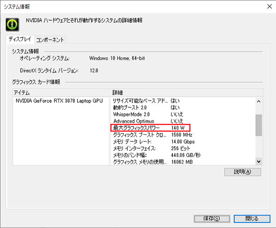Select NVIDIA GeForce RTX 3070 Laptop GPU item

pos(59,101)
